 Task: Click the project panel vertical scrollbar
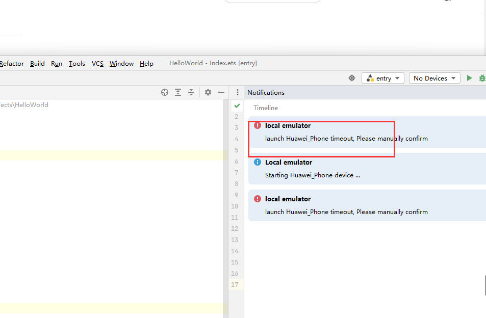225,208
